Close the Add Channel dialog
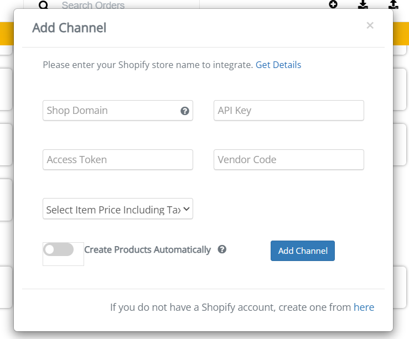 pos(370,25)
